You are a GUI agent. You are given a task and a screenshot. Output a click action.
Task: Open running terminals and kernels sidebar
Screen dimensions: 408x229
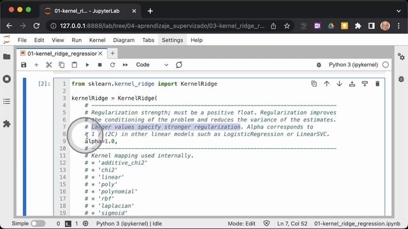pos(7,79)
